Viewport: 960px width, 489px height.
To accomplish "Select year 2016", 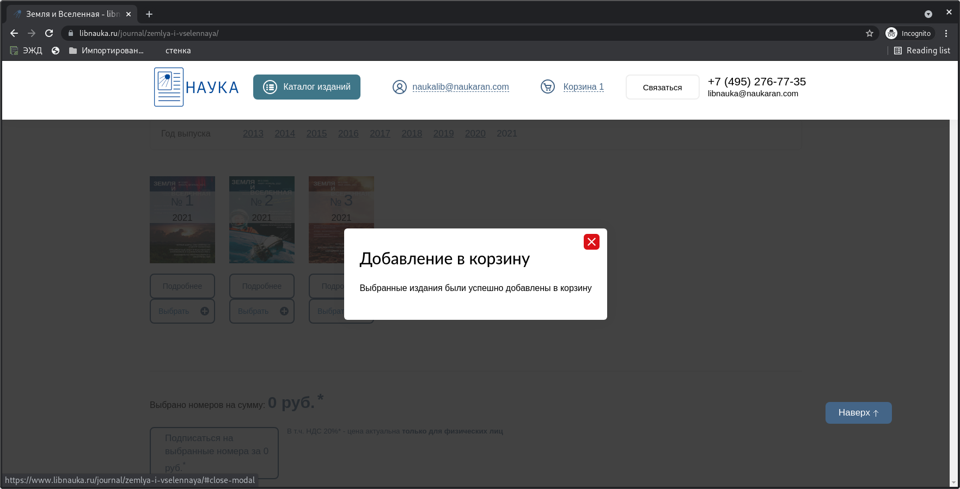I will pyautogui.click(x=348, y=133).
